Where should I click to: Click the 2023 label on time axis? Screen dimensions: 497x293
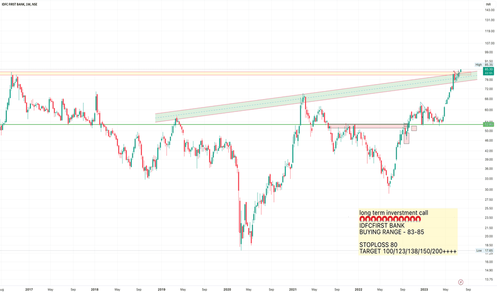tap(424, 289)
